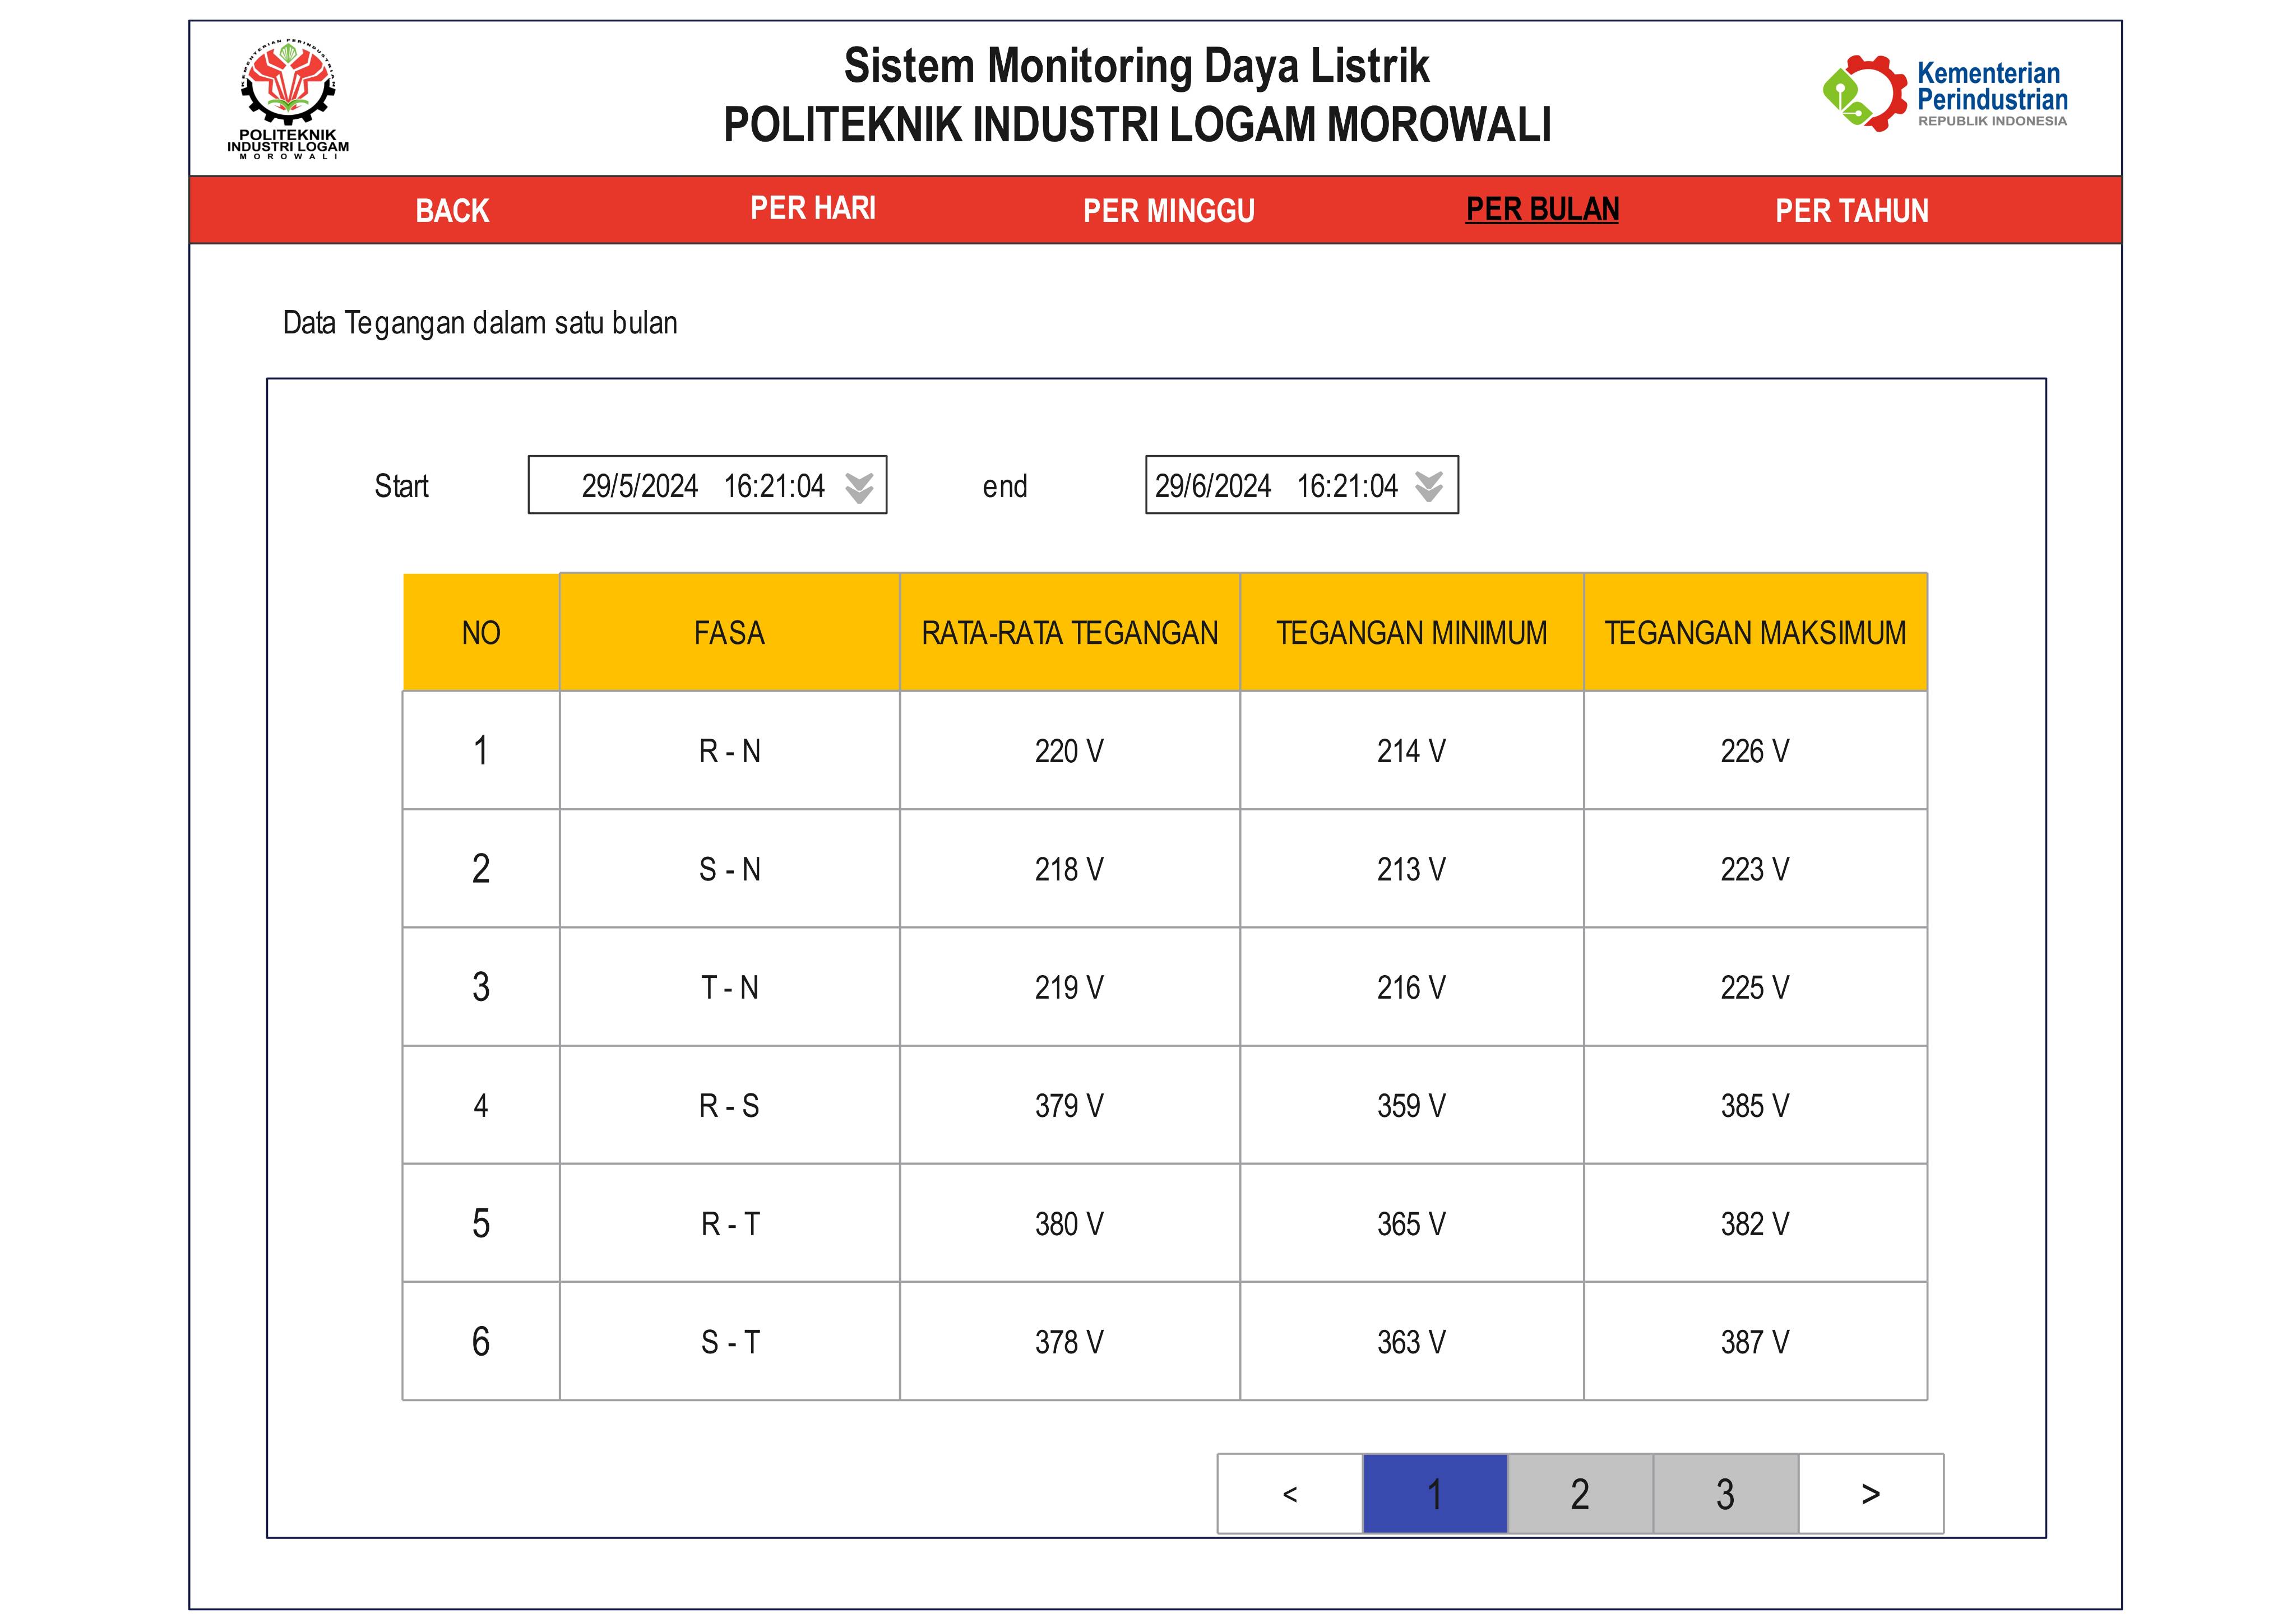Jump to pagination page 3
Screen dimensions: 2296x1623
[x=1725, y=1494]
